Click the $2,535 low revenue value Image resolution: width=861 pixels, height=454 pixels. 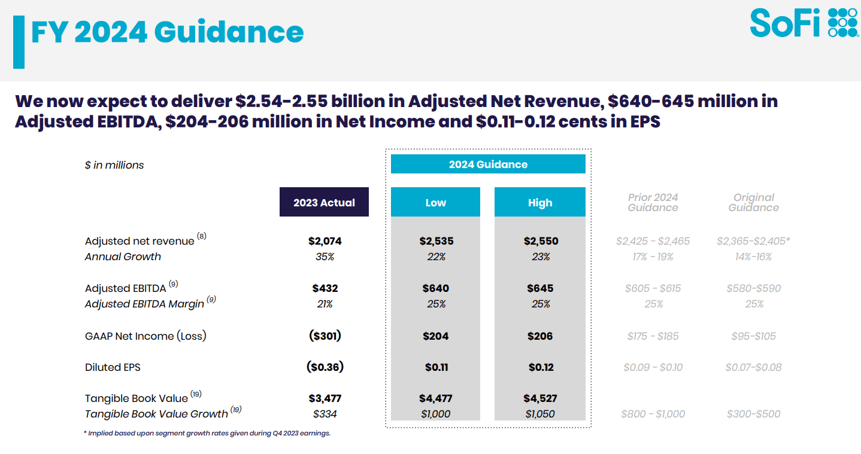pyautogui.click(x=435, y=241)
